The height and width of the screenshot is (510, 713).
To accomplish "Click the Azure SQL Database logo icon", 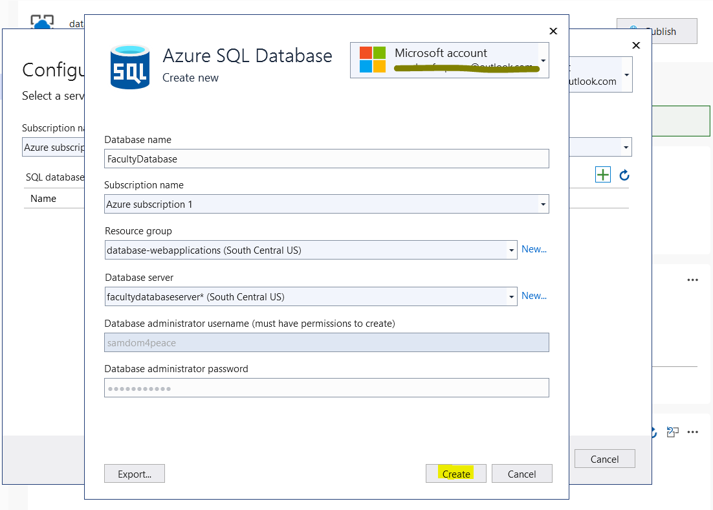I will [130, 67].
